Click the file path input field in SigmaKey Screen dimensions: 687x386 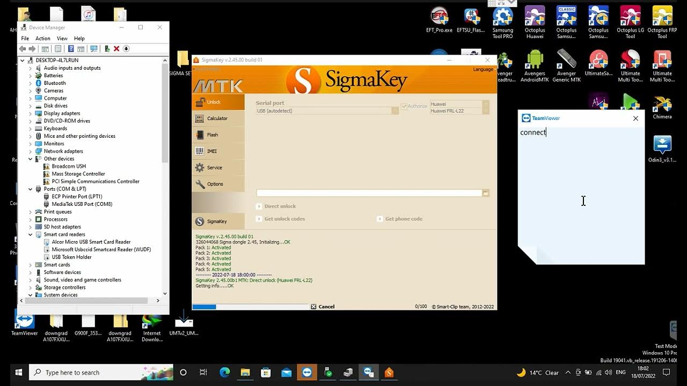pyautogui.click(x=369, y=193)
